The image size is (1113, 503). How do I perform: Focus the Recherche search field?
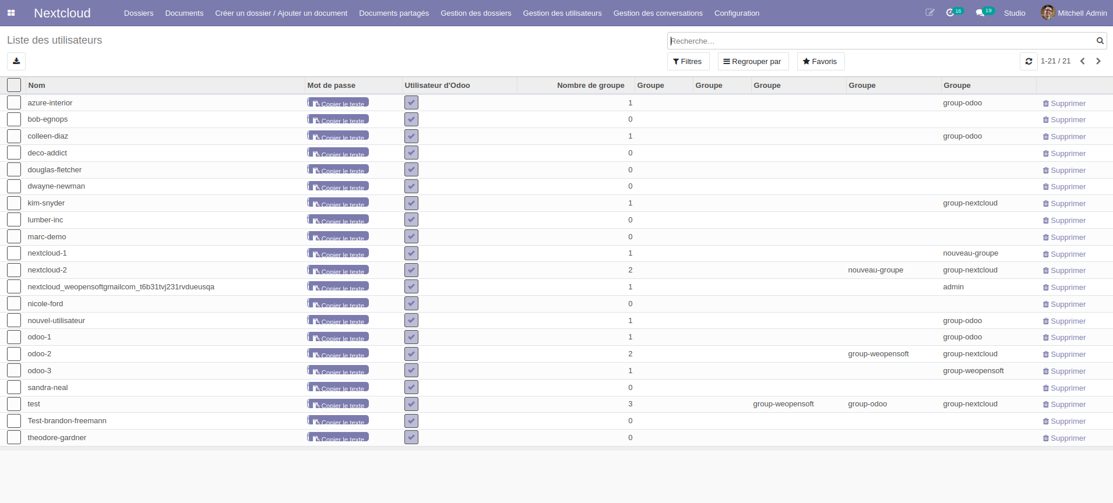880,41
